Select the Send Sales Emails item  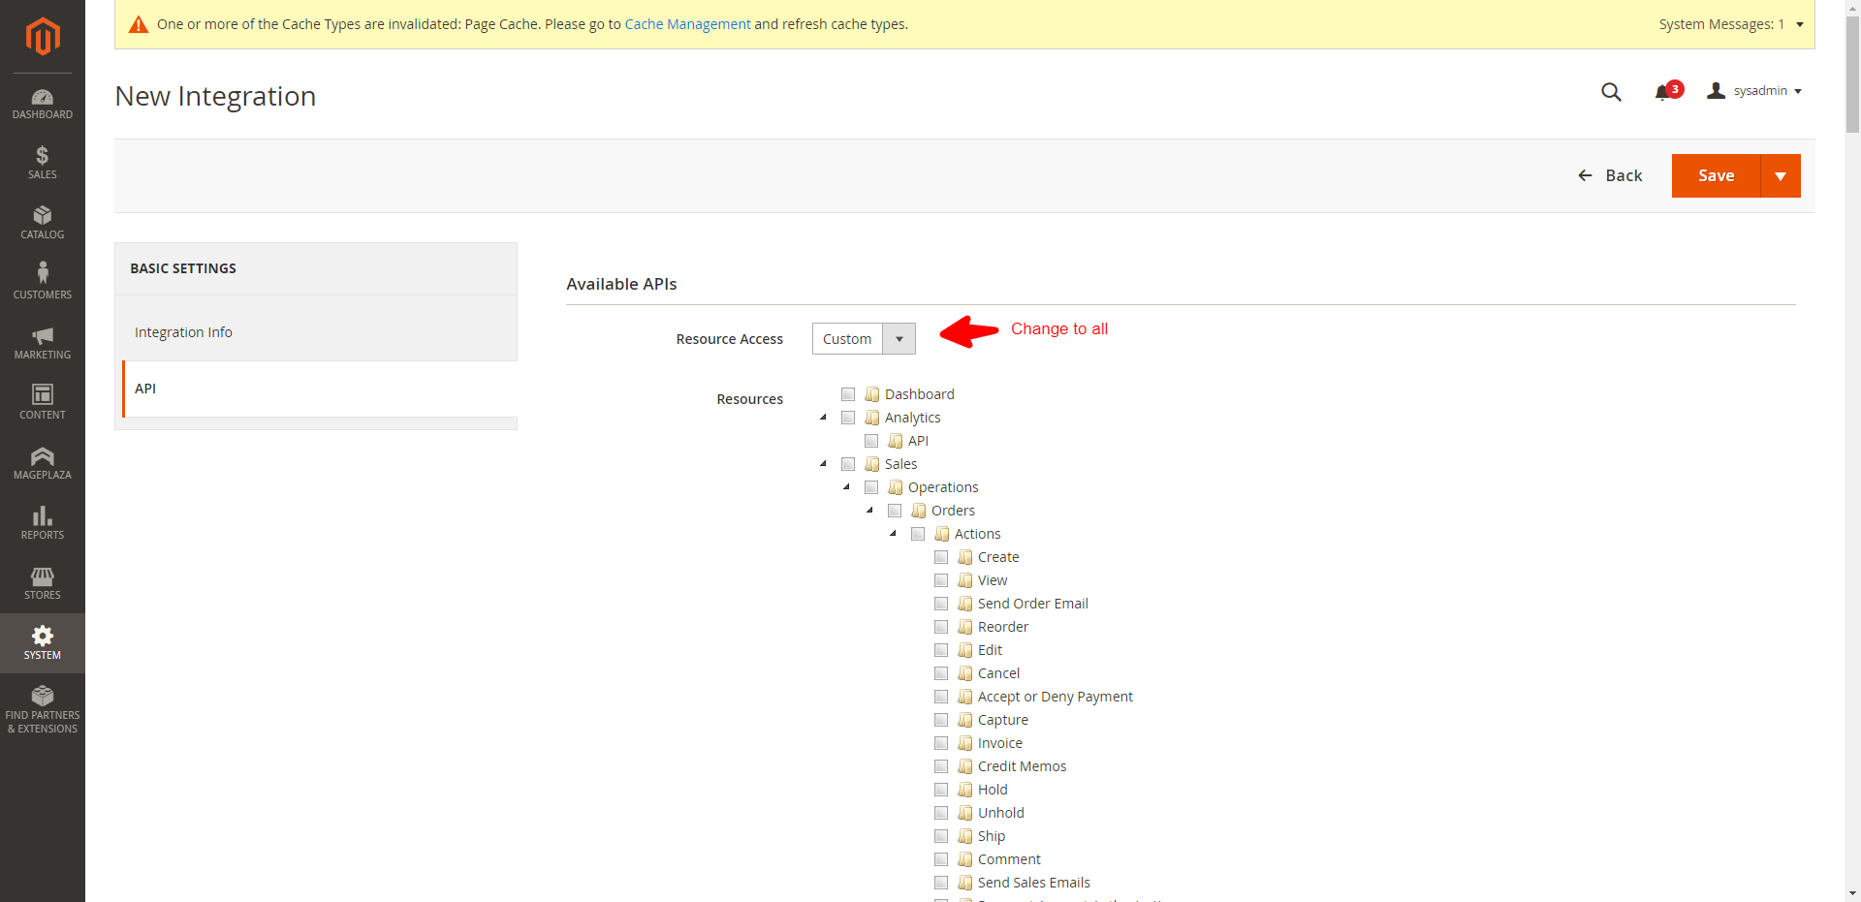(x=1034, y=883)
